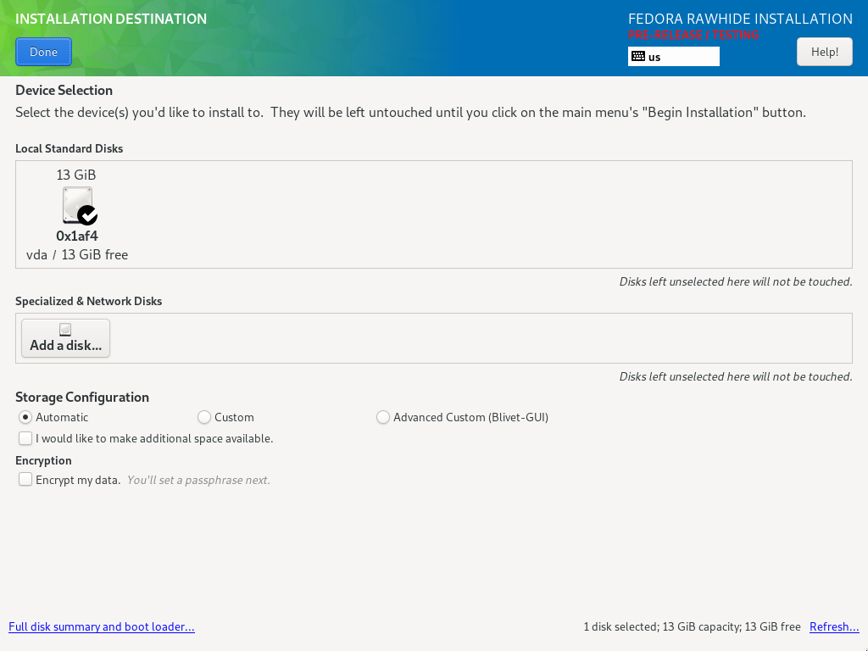This screenshot has height=651, width=868.
Task: Click the 'vda / 13 GiB free' label
Action: 77,254
